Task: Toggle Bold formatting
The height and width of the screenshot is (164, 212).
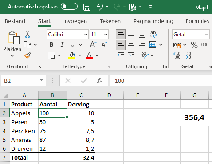Action: point(51,44)
